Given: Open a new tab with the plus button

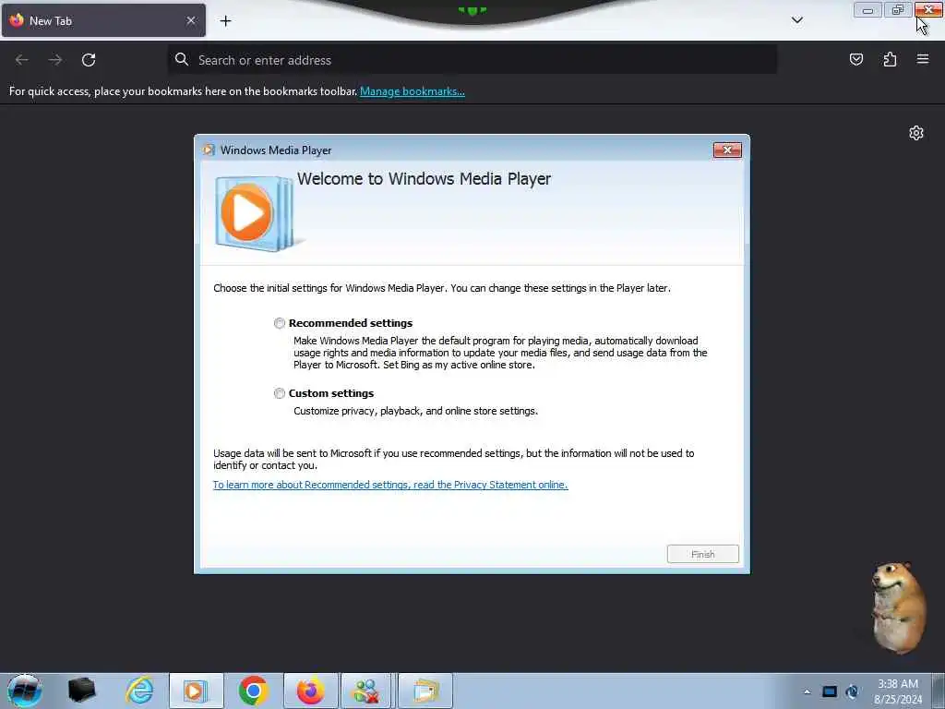Looking at the screenshot, I should coord(225,21).
